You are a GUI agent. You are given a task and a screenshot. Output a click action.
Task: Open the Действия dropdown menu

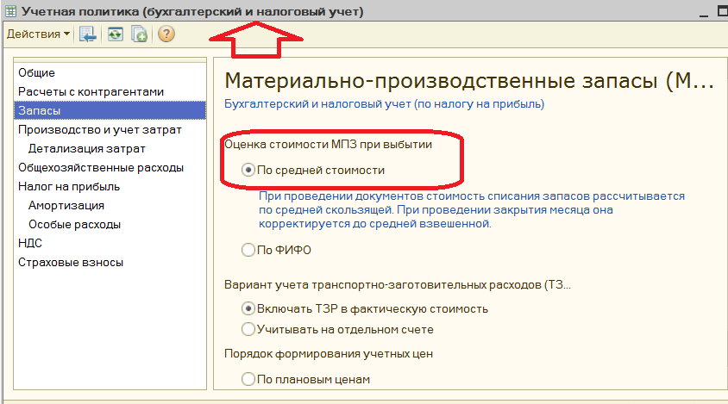[38, 34]
